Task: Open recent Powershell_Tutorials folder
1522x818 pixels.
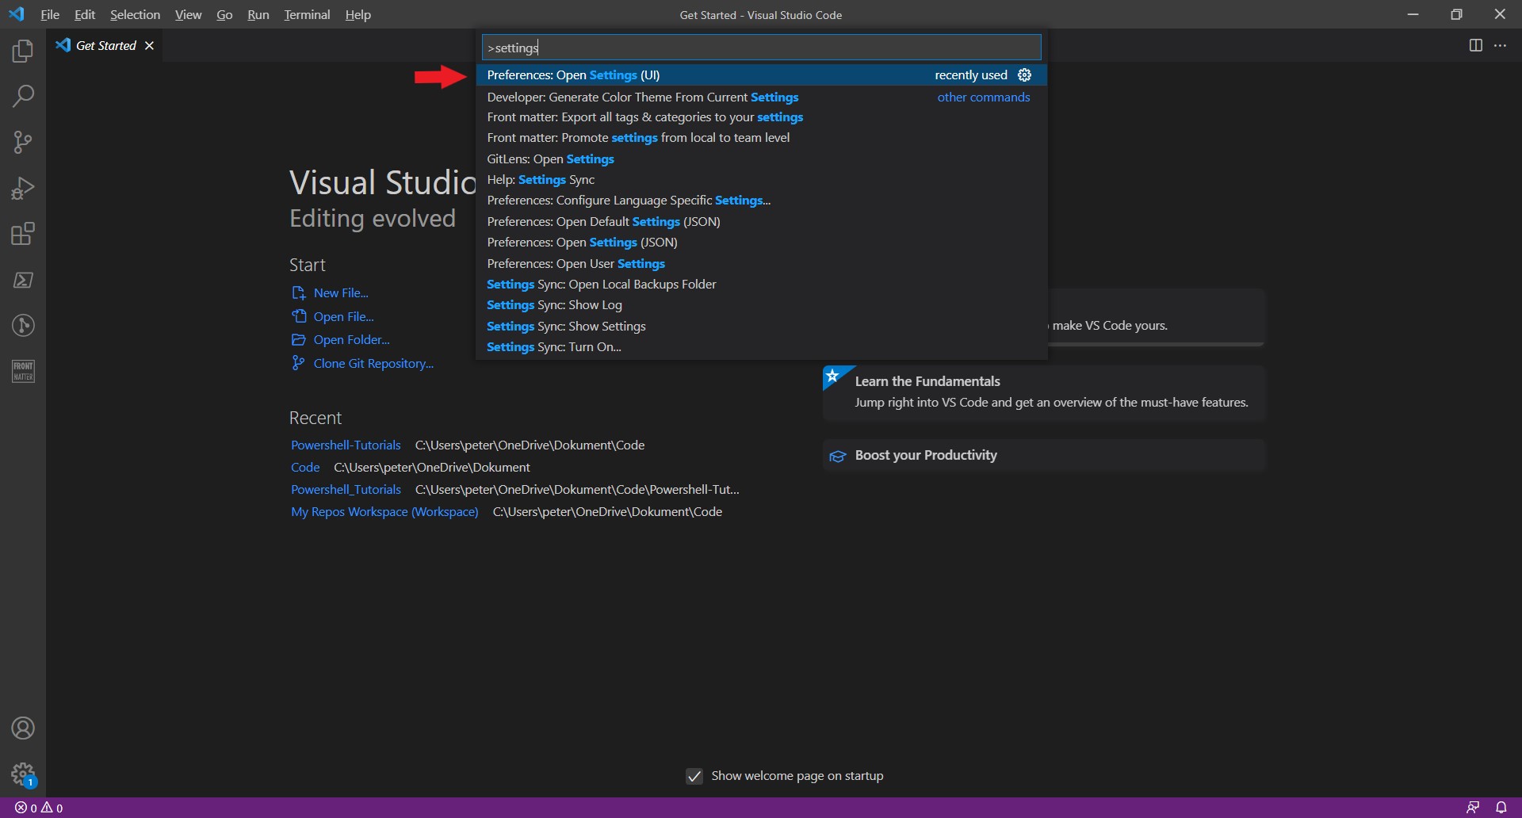Action: pos(346,490)
